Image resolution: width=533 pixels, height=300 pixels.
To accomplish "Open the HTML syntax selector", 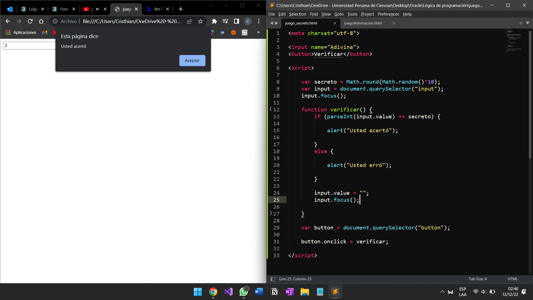I will click(513, 279).
